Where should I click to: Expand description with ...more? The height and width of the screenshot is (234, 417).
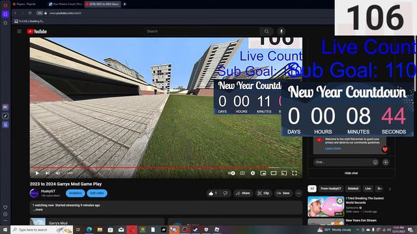click(x=38, y=209)
